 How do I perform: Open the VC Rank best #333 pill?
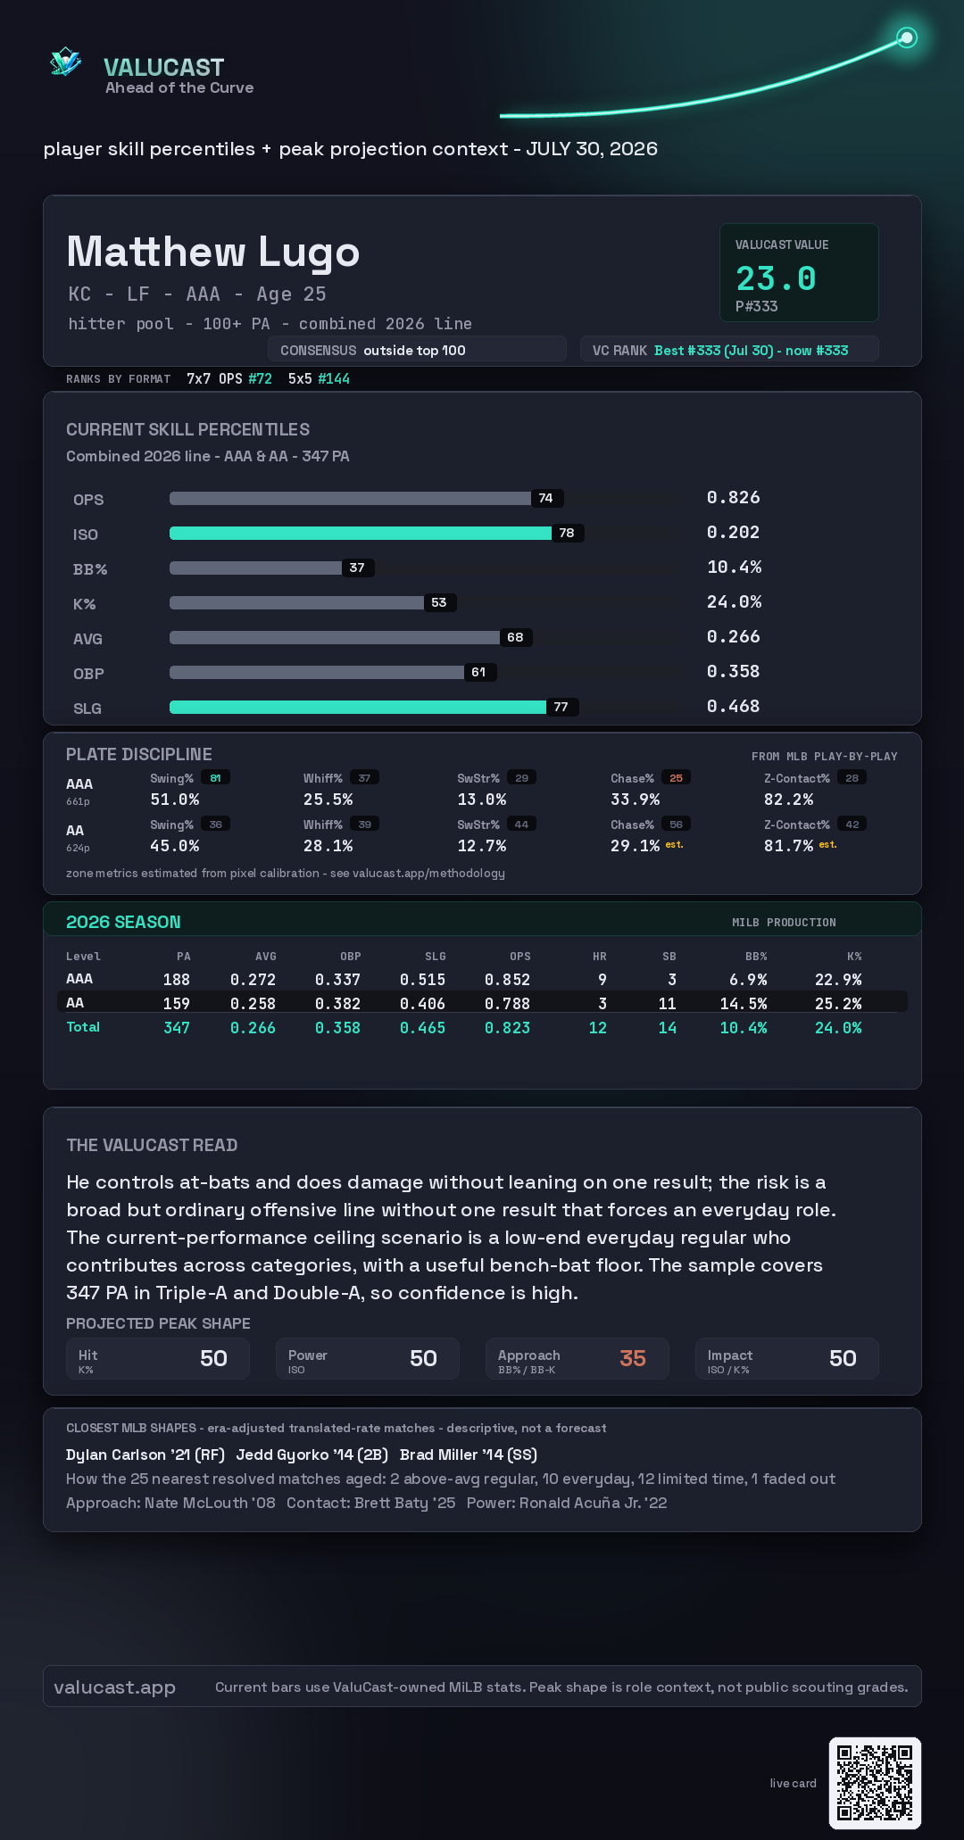click(729, 350)
